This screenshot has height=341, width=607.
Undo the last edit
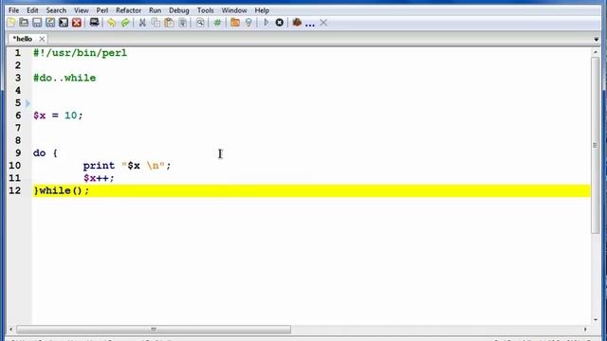pos(112,23)
